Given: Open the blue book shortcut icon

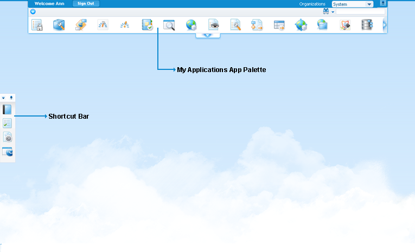Looking at the screenshot, I should [x=7, y=110].
